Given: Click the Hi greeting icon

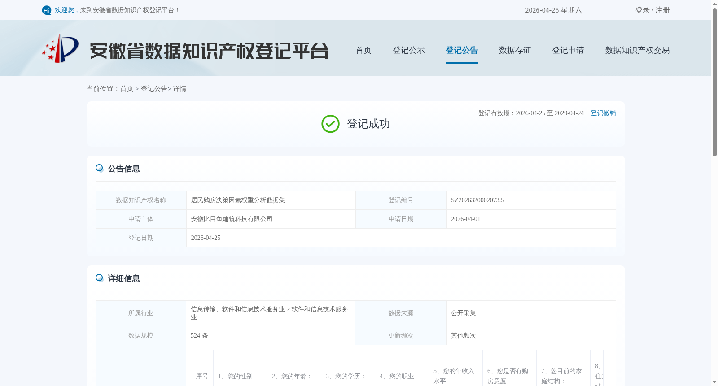Looking at the screenshot, I should (x=47, y=10).
